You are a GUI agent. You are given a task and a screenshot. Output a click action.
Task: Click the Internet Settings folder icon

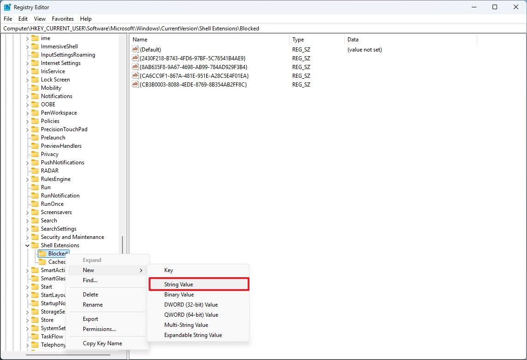(x=35, y=63)
